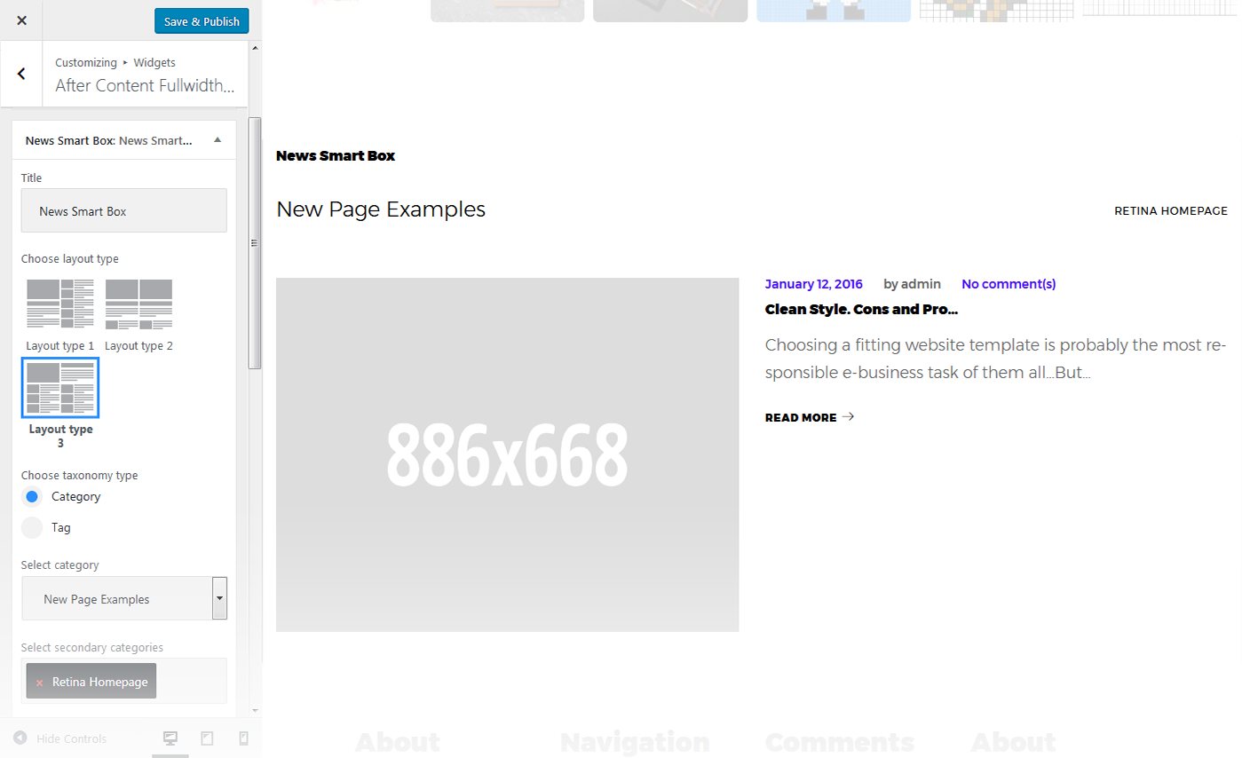Click the Select secondary categories field
1242x758 pixels.
[x=190, y=681]
